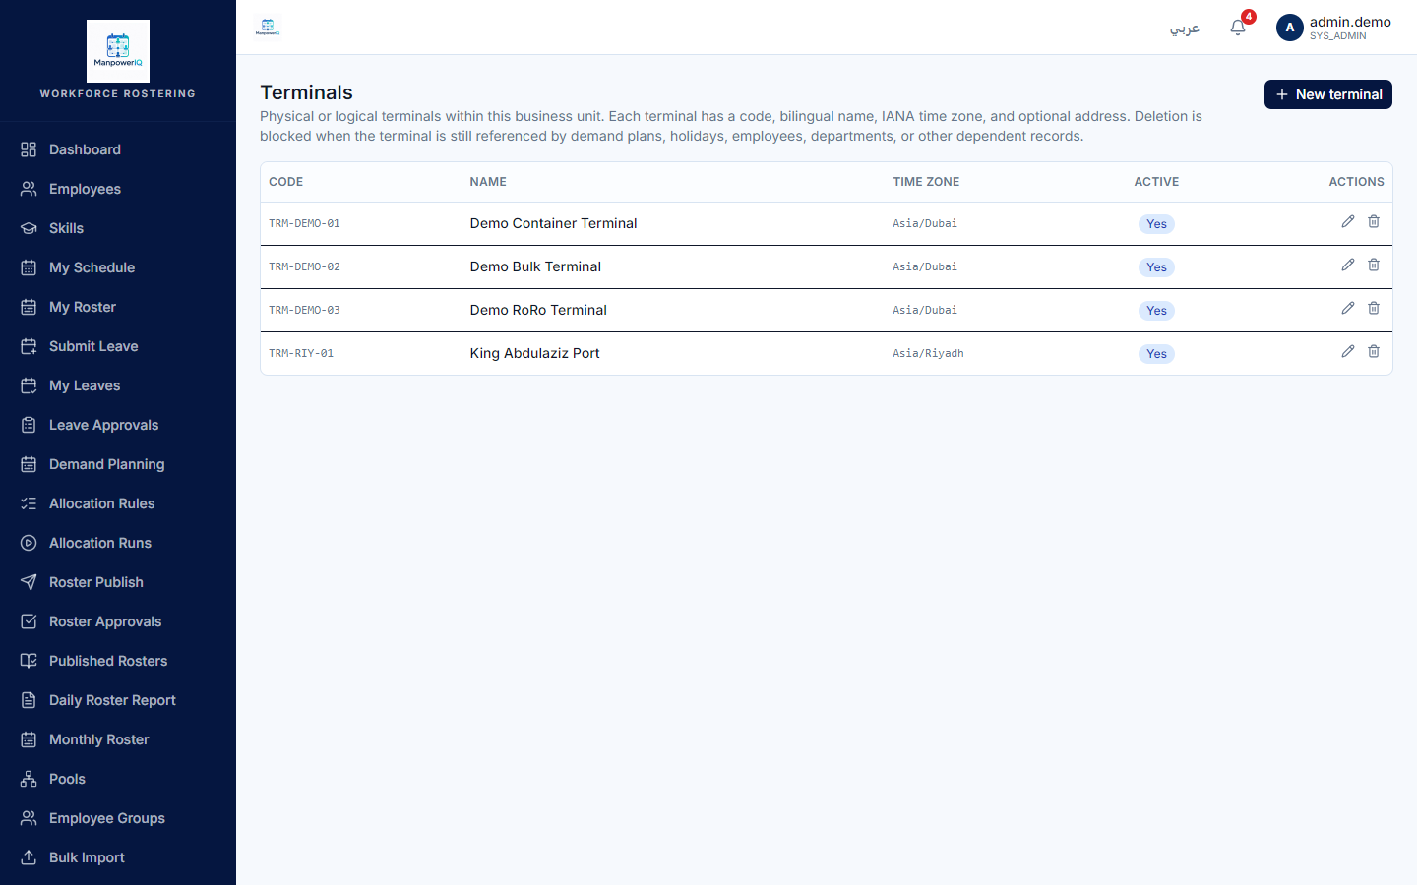The height and width of the screenshot is (885, 1417).
Task: Click the Roster Publish paper plane icon
Action: pos(29,582)
